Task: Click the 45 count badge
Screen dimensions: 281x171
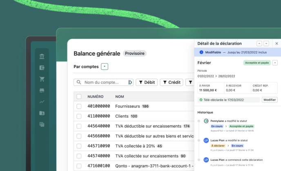Action: tap(160, 146)
